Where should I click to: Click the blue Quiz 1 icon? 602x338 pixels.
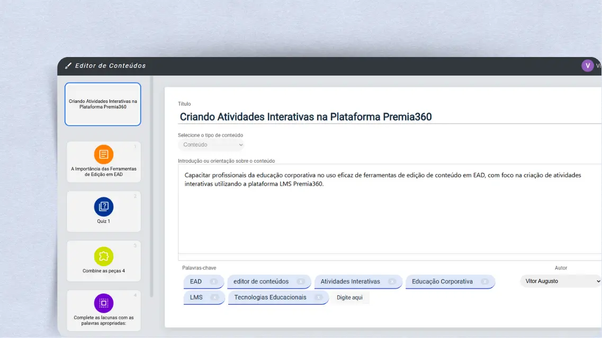point(104,206)
